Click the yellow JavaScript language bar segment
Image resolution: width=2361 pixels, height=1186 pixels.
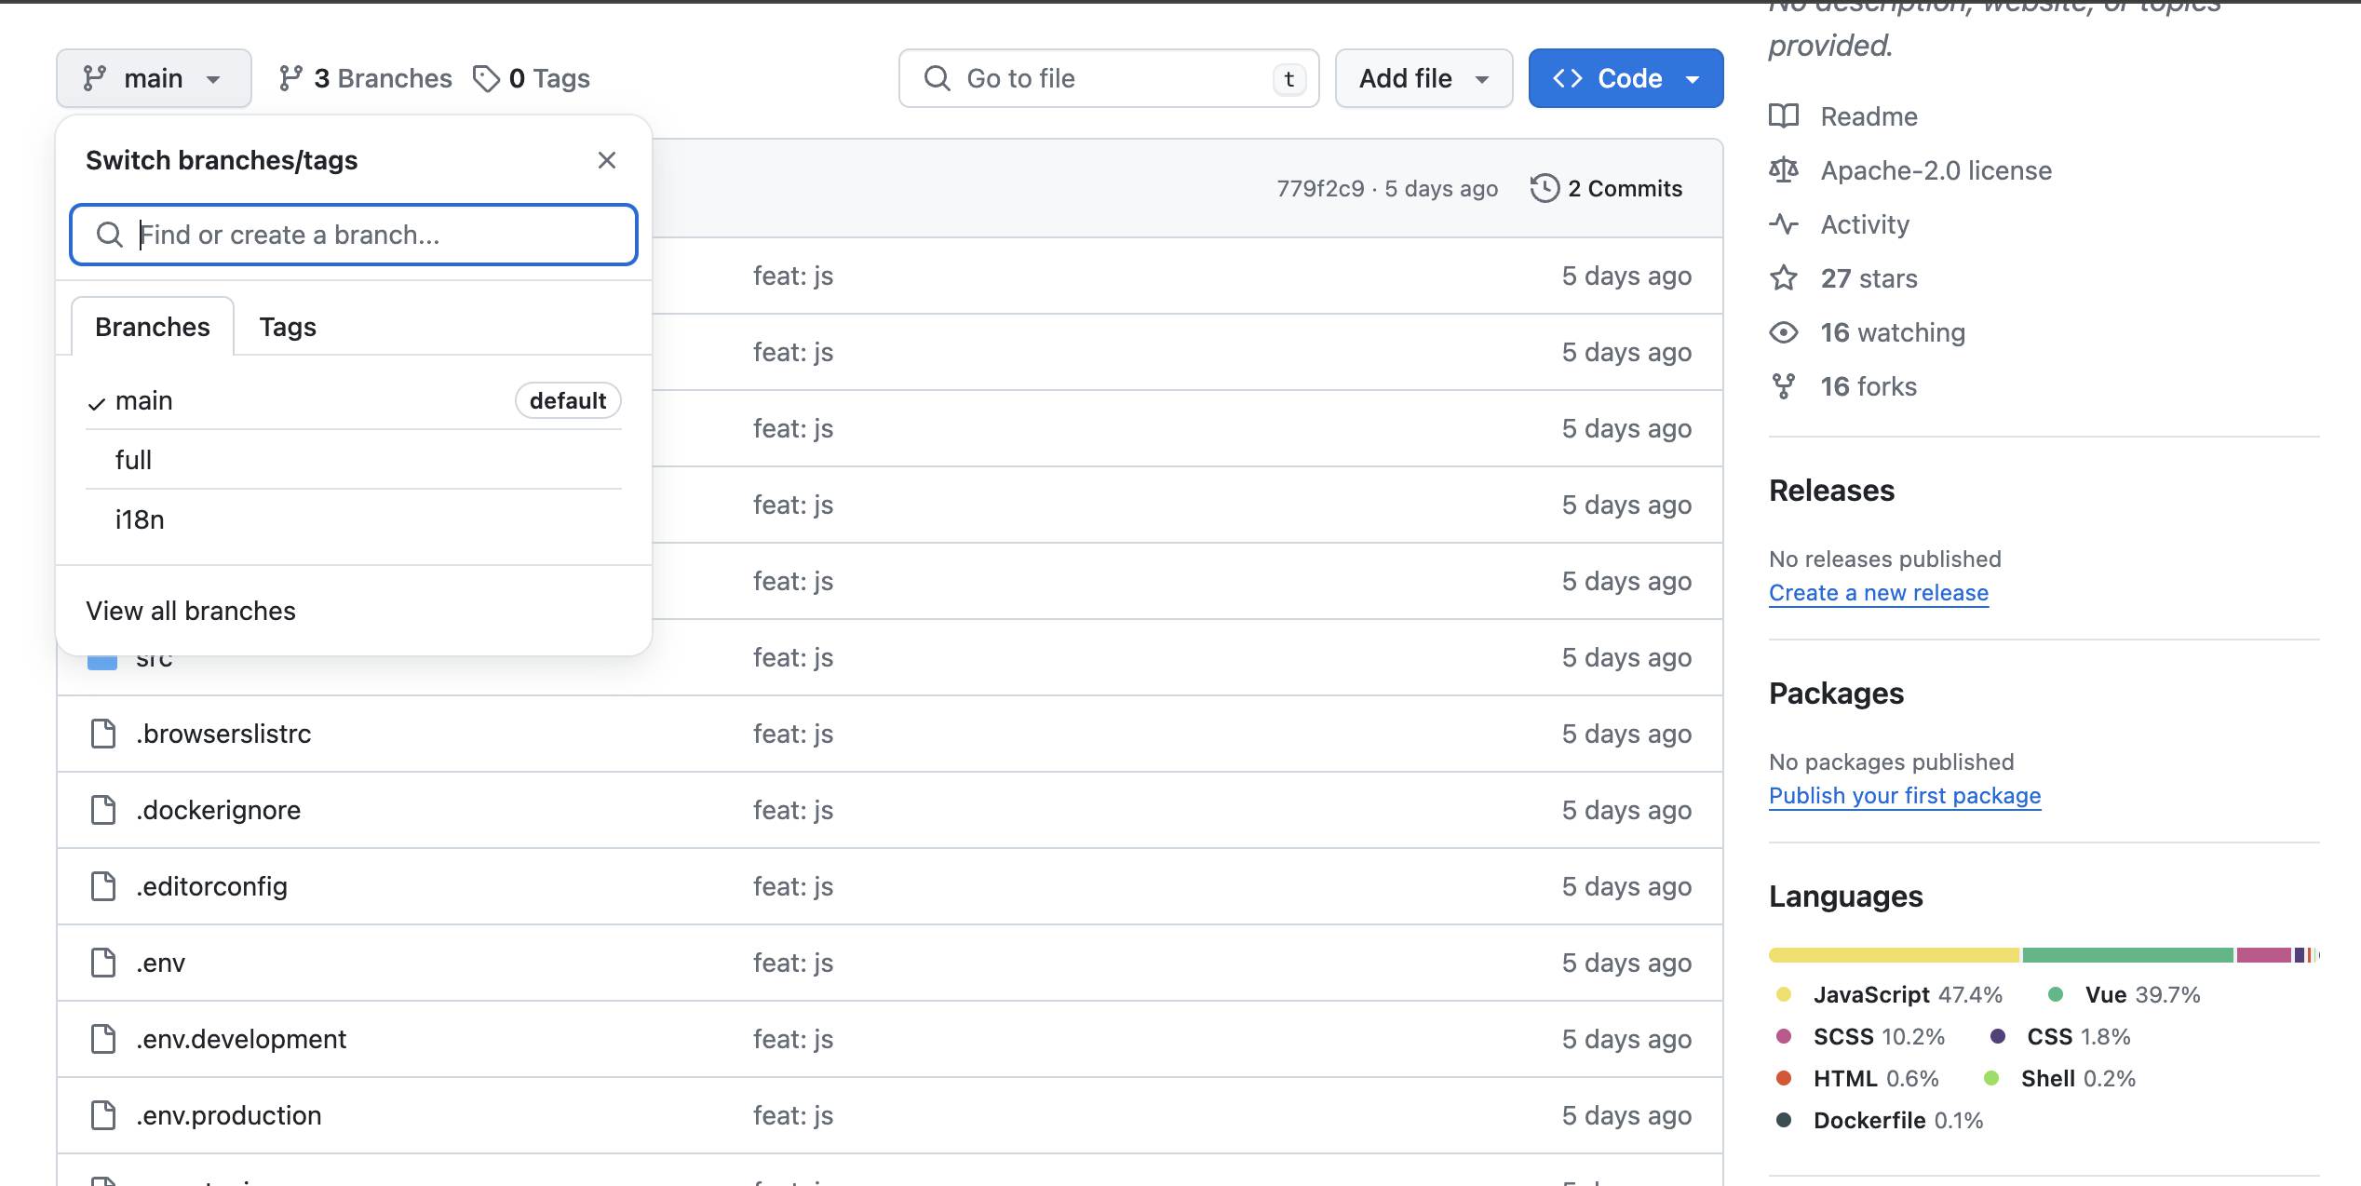coord(1894,955)
